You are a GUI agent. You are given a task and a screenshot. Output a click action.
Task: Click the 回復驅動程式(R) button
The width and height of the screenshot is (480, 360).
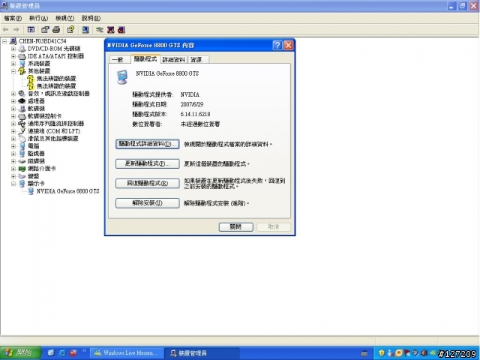tap(148, 183)
